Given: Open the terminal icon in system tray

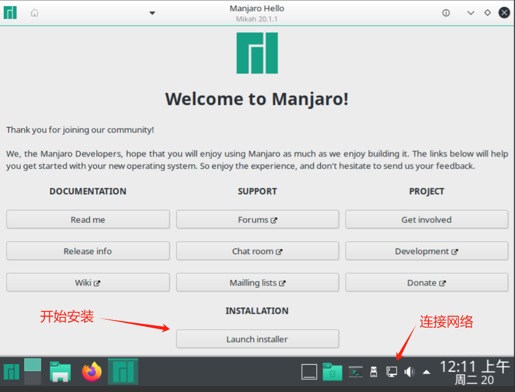Looking at the screenshot, I should [x=355, y=371].
